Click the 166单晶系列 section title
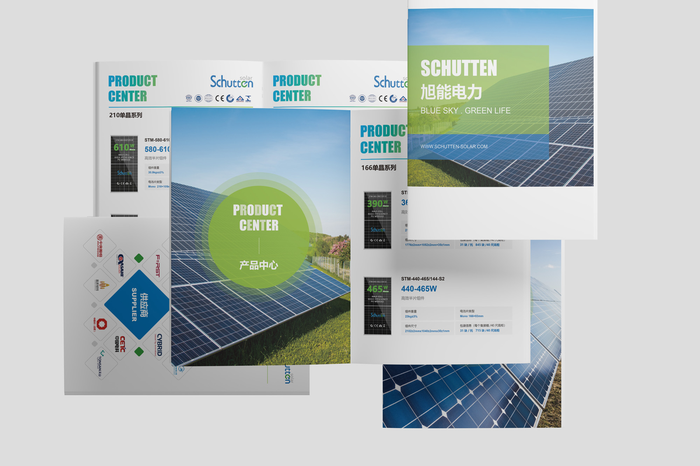This screenshot has width=700, height=466. [379, 168]
